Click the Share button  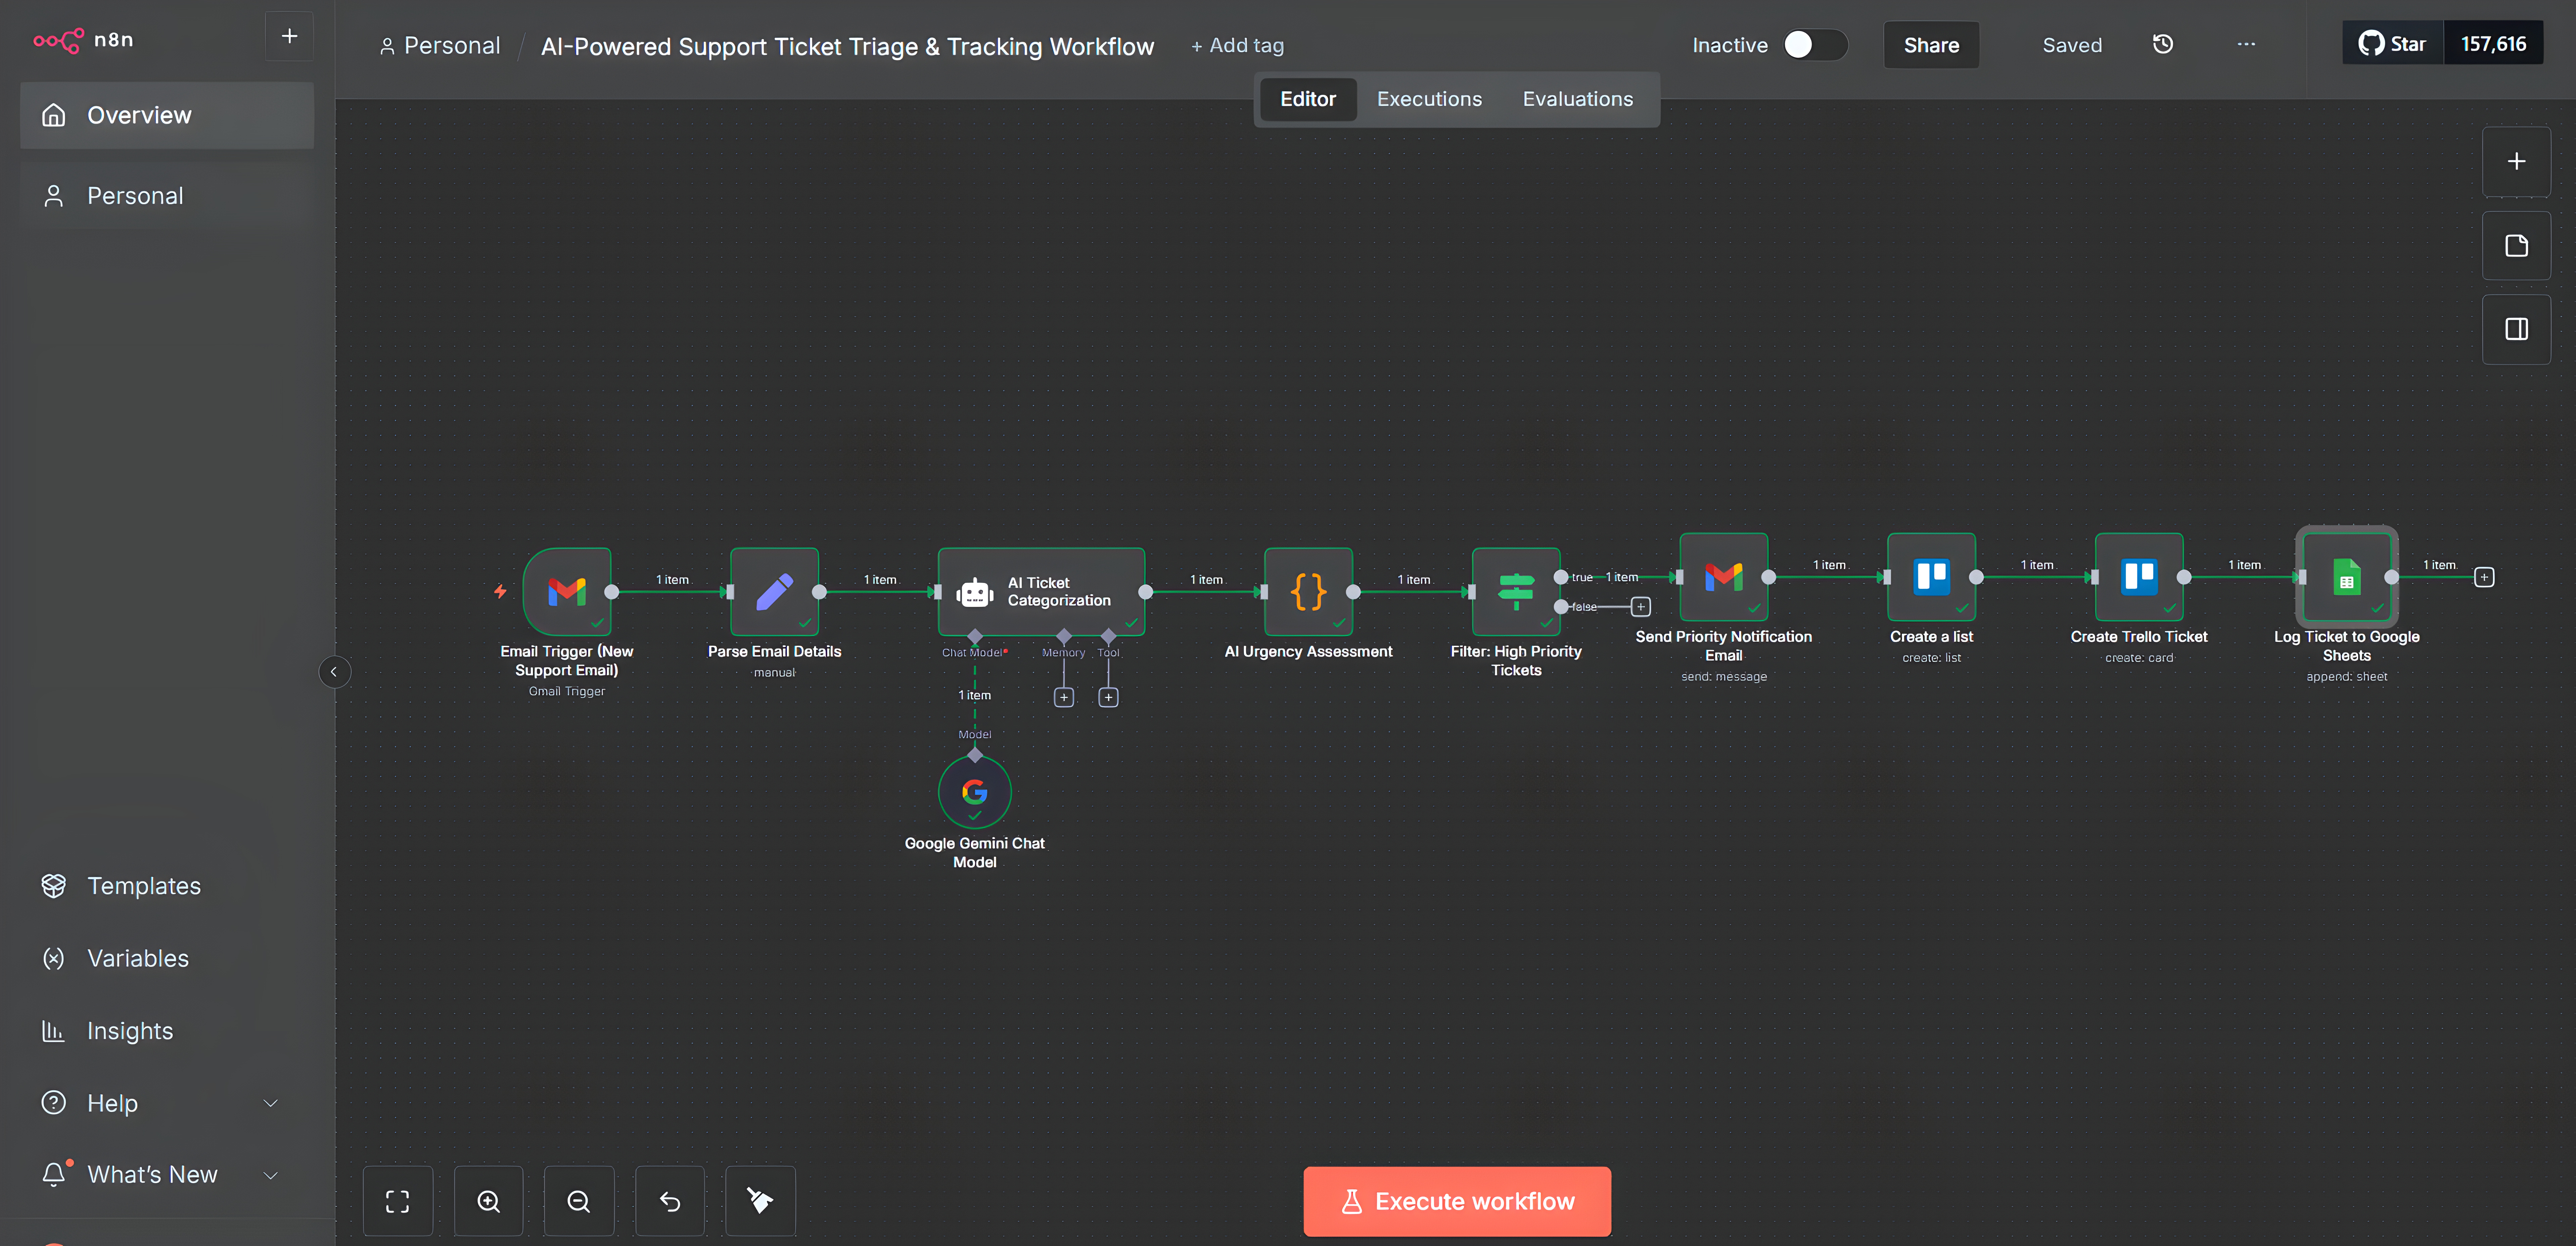(x=1931, y=45)
